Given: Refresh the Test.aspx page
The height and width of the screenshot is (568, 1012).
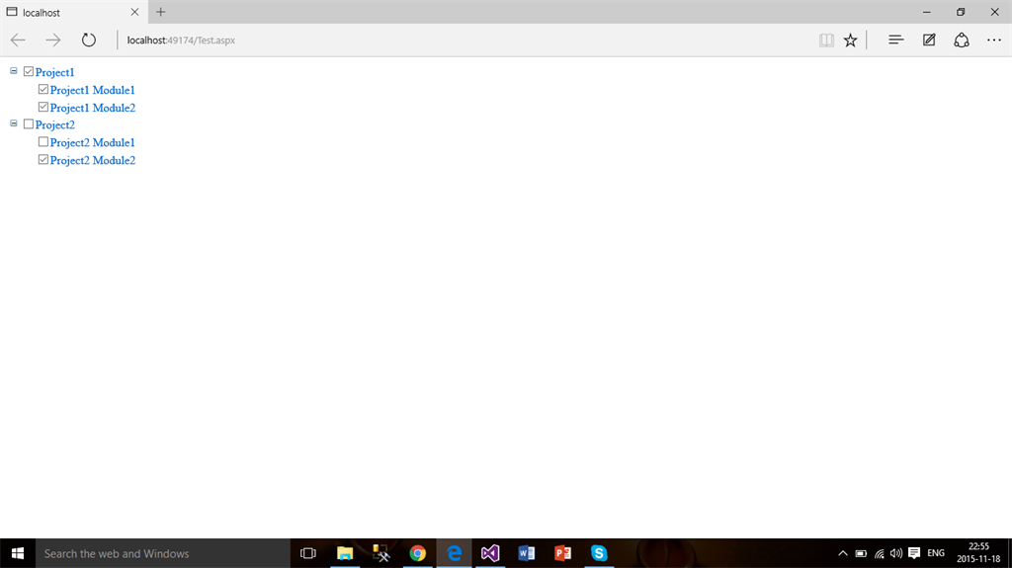Looking at the screenshot, I should (88, 41).
